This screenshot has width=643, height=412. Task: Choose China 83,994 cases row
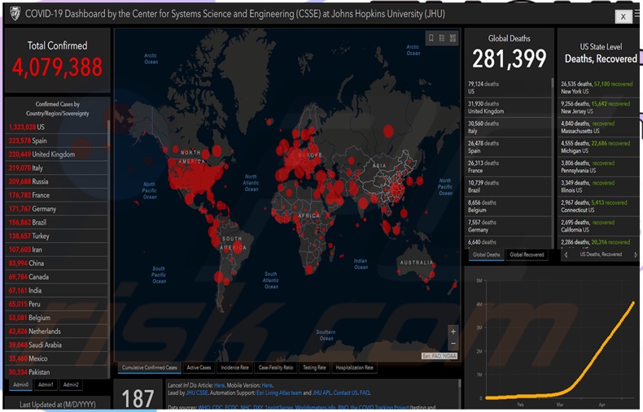coord(57,263)
